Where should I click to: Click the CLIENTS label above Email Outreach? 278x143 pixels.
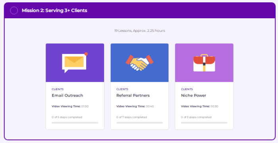coord(58,89)
